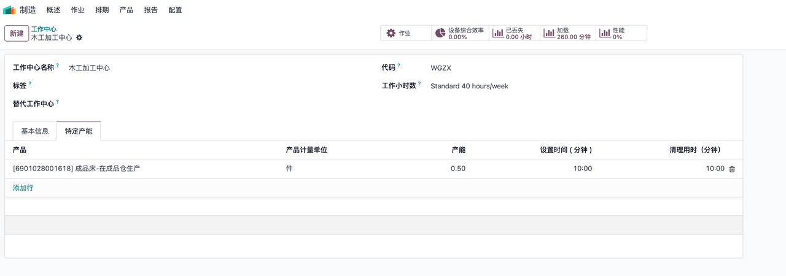Open the 产品 menu in top bar

pyautogui.click(x=126, y=10)
